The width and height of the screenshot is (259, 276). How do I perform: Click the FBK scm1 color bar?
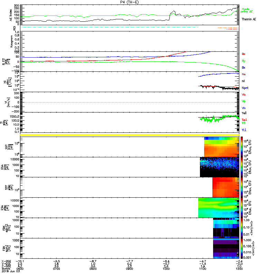[x=242, y=248]
